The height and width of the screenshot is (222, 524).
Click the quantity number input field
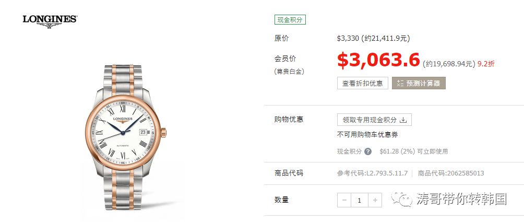[360, 200]
